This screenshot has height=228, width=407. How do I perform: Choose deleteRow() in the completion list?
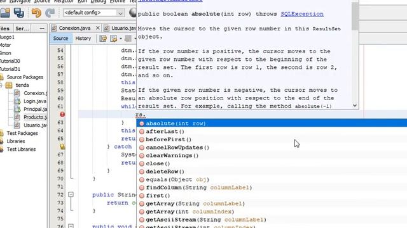pos(272,172)
